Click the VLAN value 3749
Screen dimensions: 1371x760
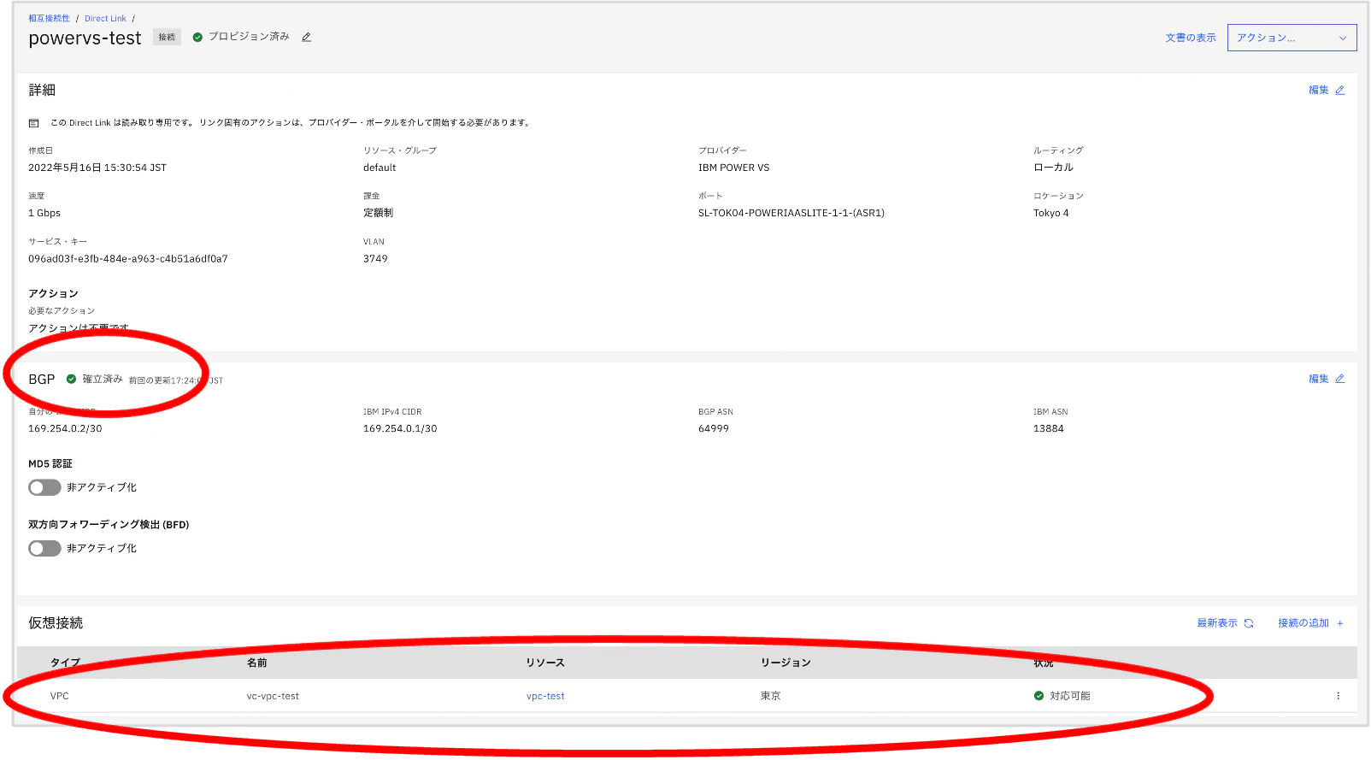375,259
